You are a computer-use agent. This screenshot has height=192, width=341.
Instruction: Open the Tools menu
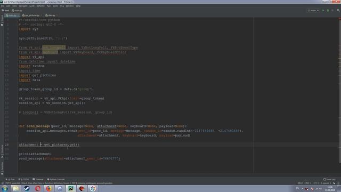tap(55, 6)
